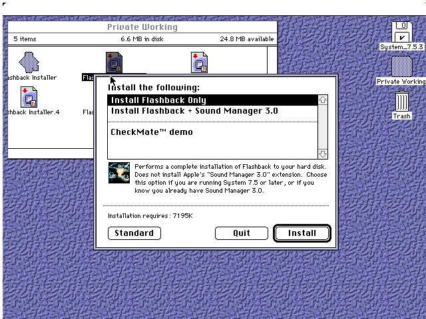This screenshot has height=319, width=426.
Task: Click the Install button
Action: (302, 233)
